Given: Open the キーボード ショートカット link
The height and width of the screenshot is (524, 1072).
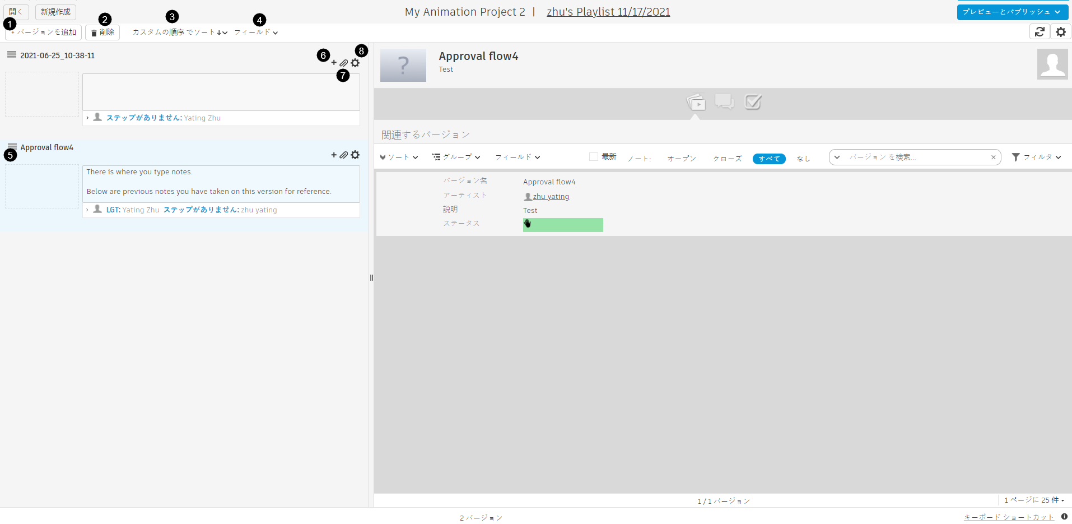Looking at the screenshot, I should pos(1009,517).
